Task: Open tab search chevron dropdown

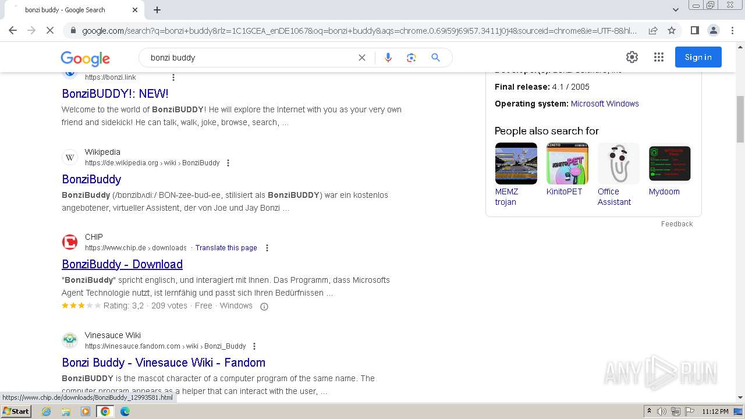Action: 675,10
